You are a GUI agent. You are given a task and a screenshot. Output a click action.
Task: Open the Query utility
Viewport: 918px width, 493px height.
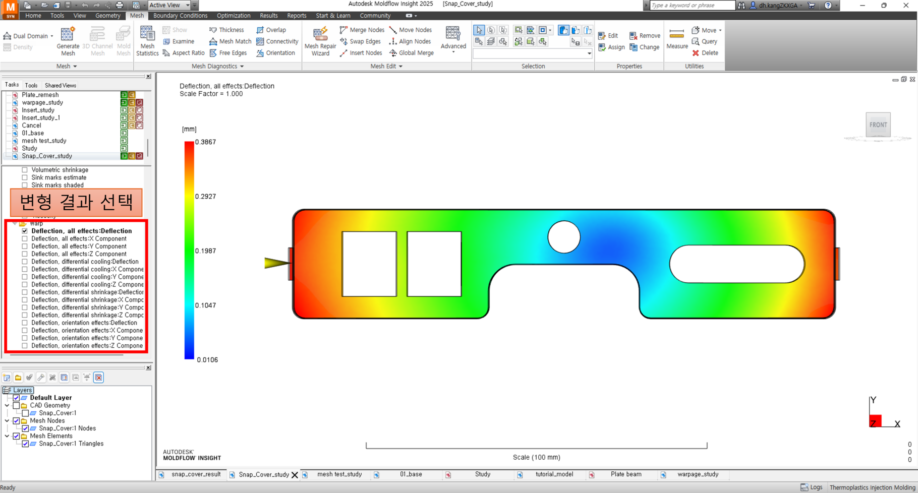(x=704, y=41)
